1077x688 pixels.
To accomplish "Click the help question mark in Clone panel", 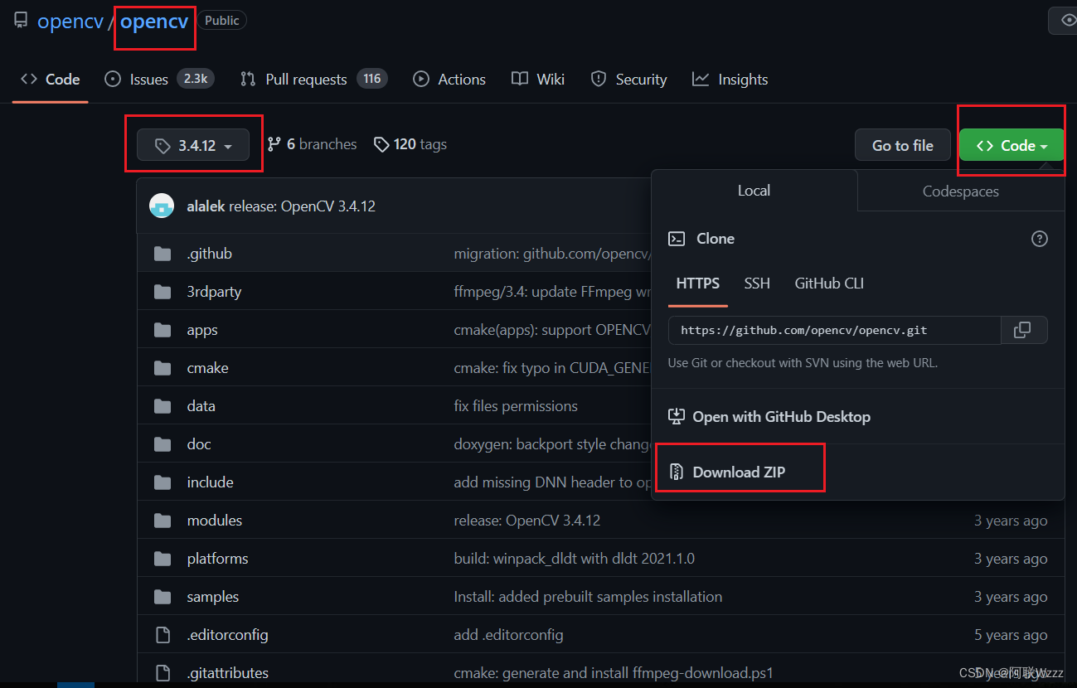I will [x=1039, y=239].
